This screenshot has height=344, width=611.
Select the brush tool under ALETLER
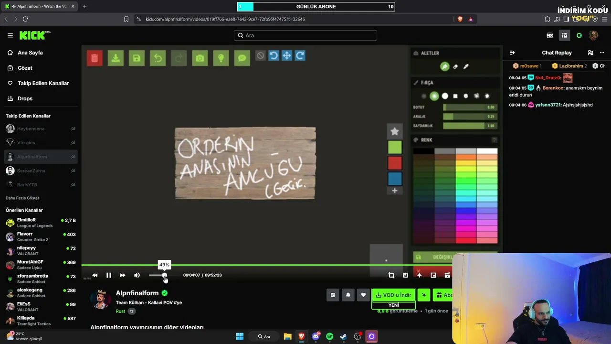tap(445, 66)
